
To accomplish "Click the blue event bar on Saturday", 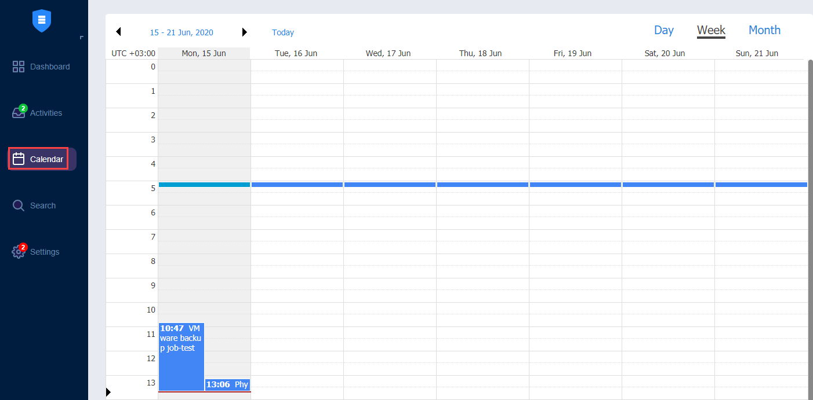I will (x=668, y=185).
